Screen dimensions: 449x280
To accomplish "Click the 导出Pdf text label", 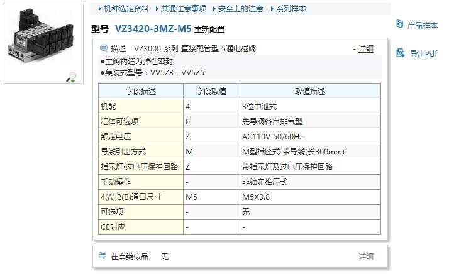I will (423, 53).
